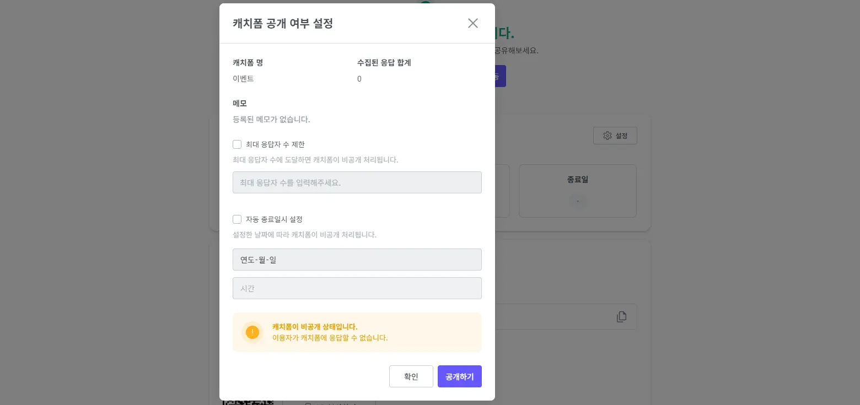Toggle the 자동 종료일시 설정 checkbox
This screenshot has width=860, height=405.
pos(237,219)
